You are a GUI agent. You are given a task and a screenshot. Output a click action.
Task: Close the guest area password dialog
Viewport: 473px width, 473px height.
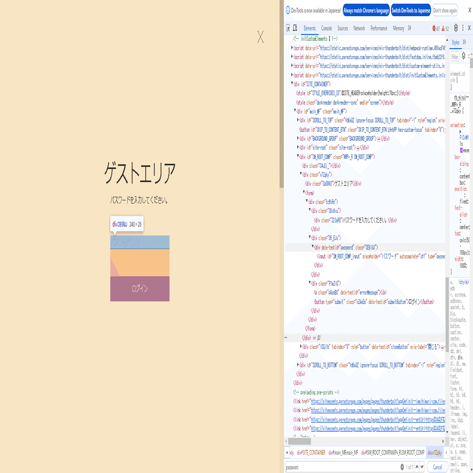[x=261, y=37]
